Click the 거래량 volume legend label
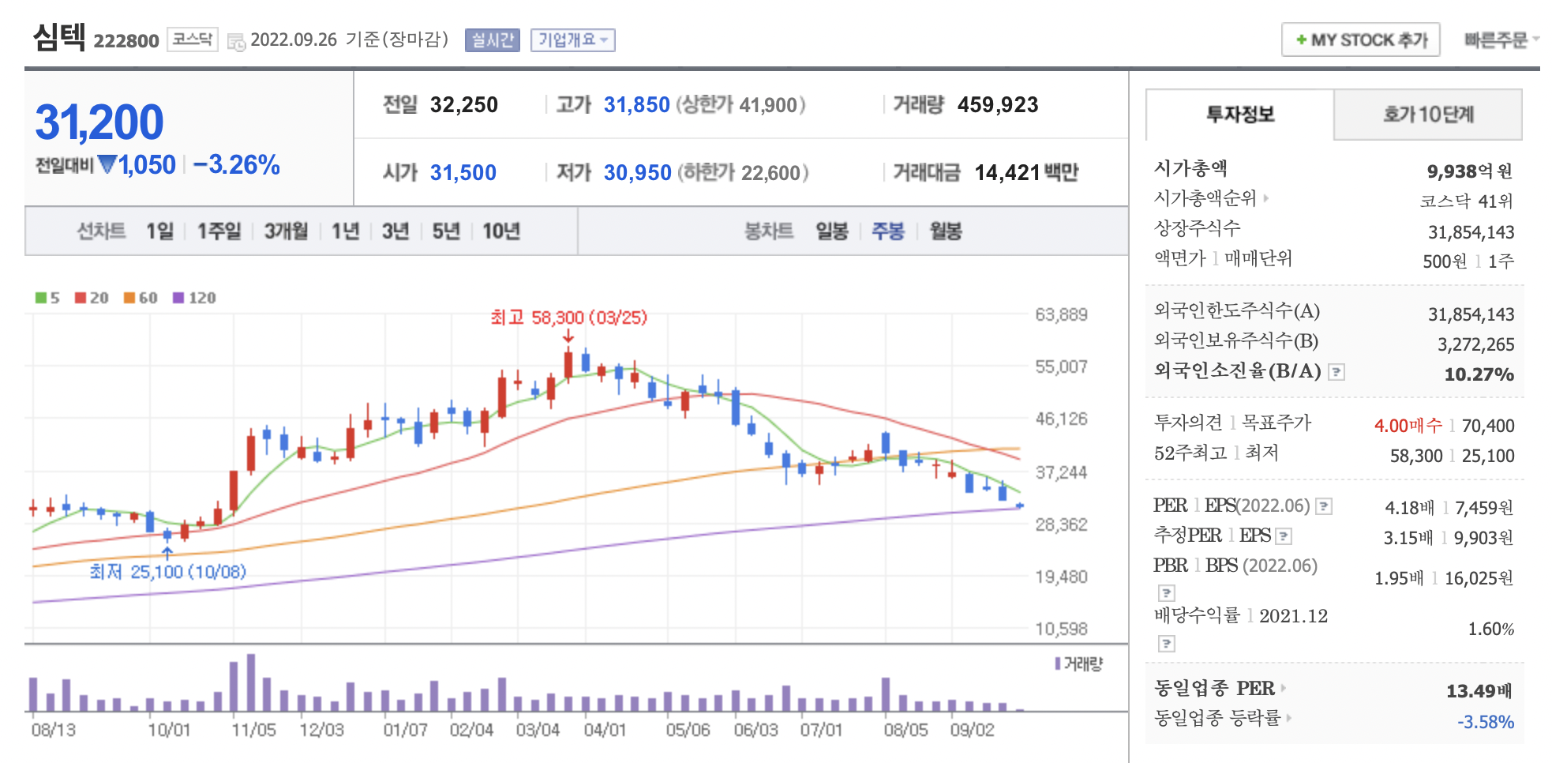The width and height of the screenshot is (1552, 763). coord(1079,663)
